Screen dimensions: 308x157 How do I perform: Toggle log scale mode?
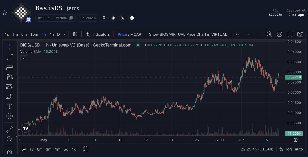click(x=289, y=149)
